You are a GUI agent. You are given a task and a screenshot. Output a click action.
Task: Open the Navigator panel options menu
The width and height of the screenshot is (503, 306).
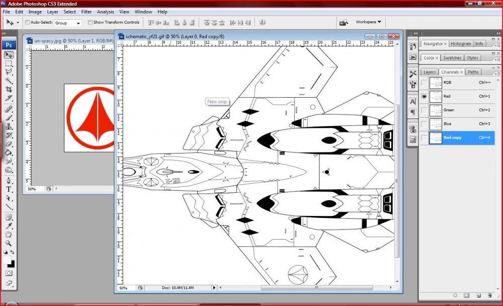[497, 45]
